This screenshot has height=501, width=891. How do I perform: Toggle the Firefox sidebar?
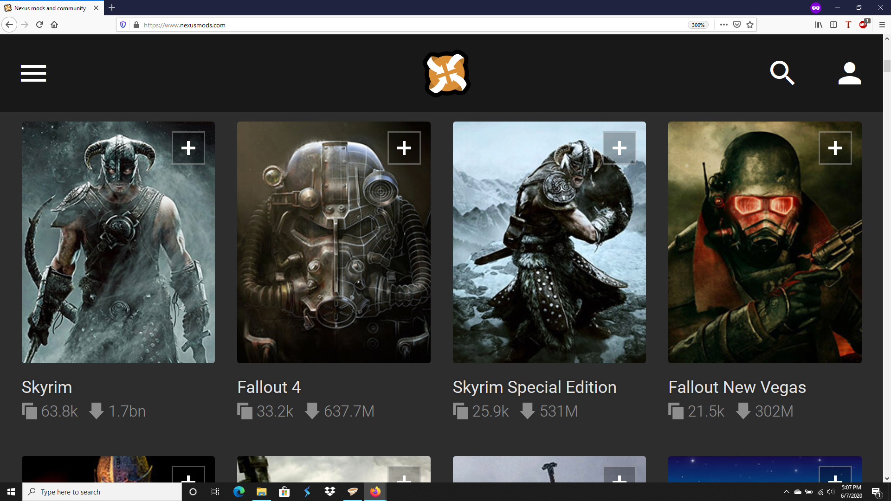coord(833,25)
